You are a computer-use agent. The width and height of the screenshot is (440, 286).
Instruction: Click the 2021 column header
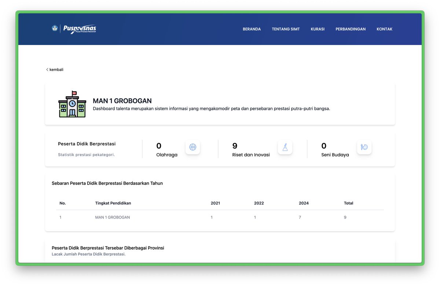coord(215,203)
